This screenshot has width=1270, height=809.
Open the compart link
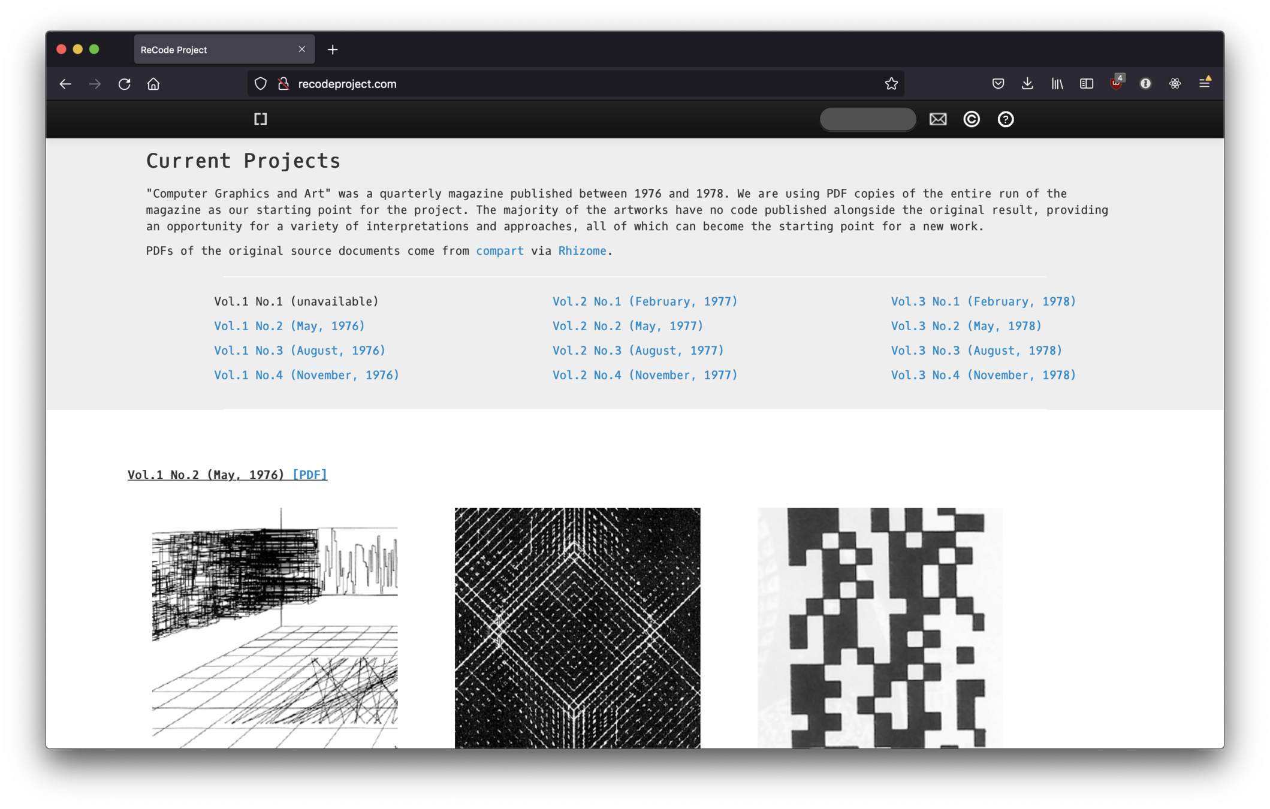499,251
